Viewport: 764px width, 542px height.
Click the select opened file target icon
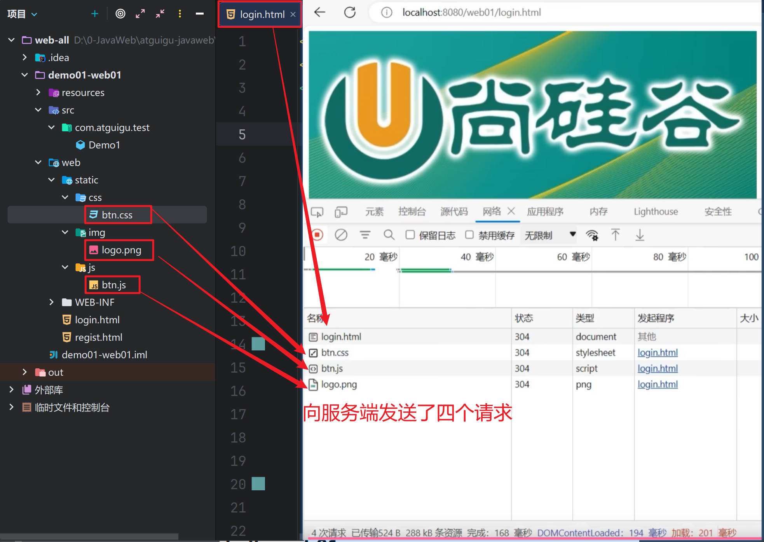pos(120,14)
